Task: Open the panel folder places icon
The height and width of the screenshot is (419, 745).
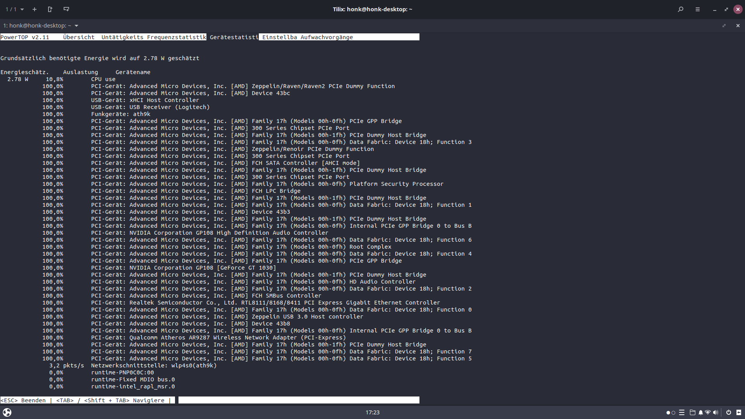Action: (692, 412)
